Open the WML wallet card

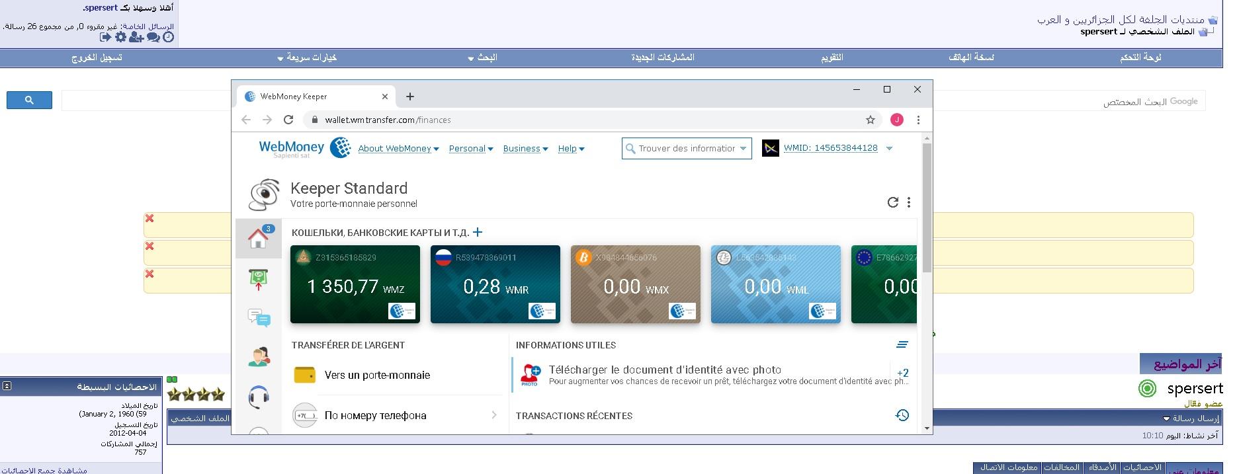[x=776, y=284]
